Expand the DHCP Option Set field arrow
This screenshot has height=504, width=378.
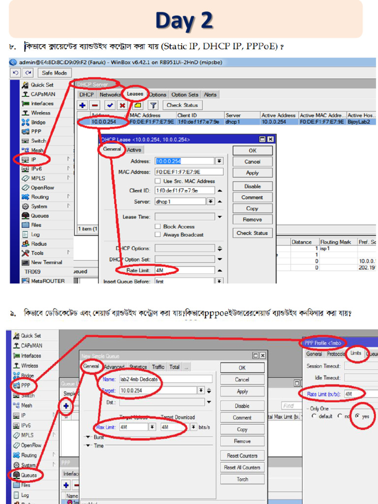220,259
